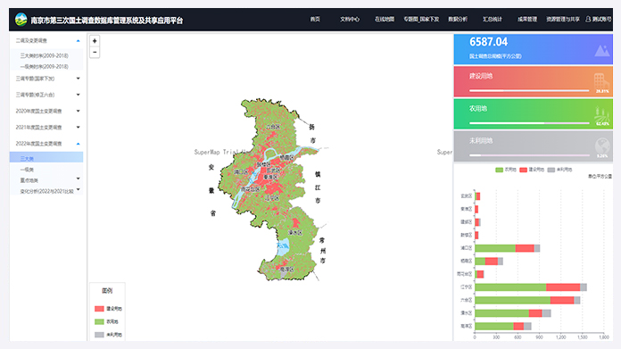Click the 农用地 percentage progress bar

529,123
